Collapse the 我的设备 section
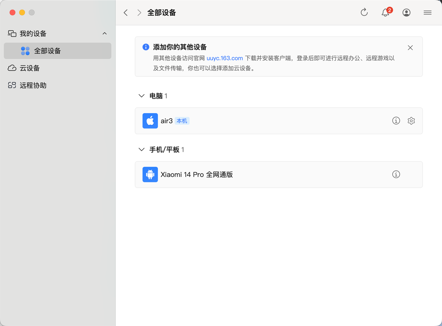The width and height of the screenshot is (442, 326). pyautogui.click(x=105, y=33)
